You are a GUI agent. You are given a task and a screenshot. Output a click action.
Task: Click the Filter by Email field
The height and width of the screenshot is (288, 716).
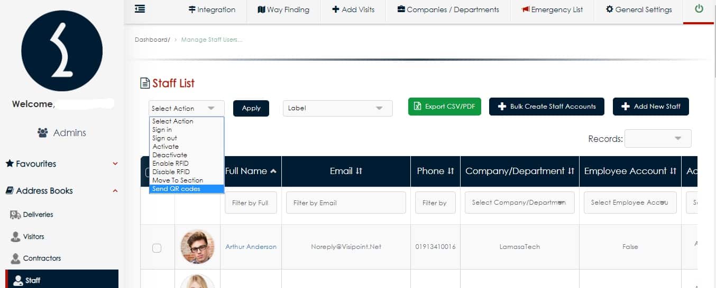pyautogui.click(x=346, y=203)
